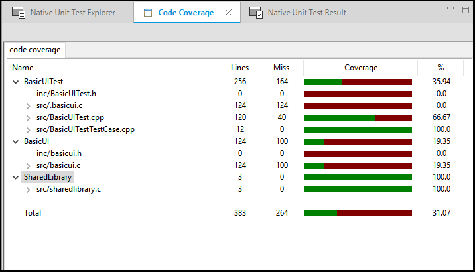Collapse the BasicUI project node

click(x=16, y=141)
